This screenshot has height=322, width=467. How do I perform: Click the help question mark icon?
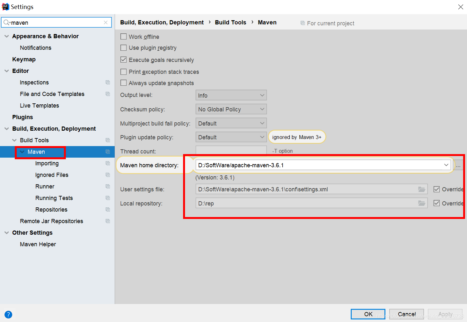(8, 315)
